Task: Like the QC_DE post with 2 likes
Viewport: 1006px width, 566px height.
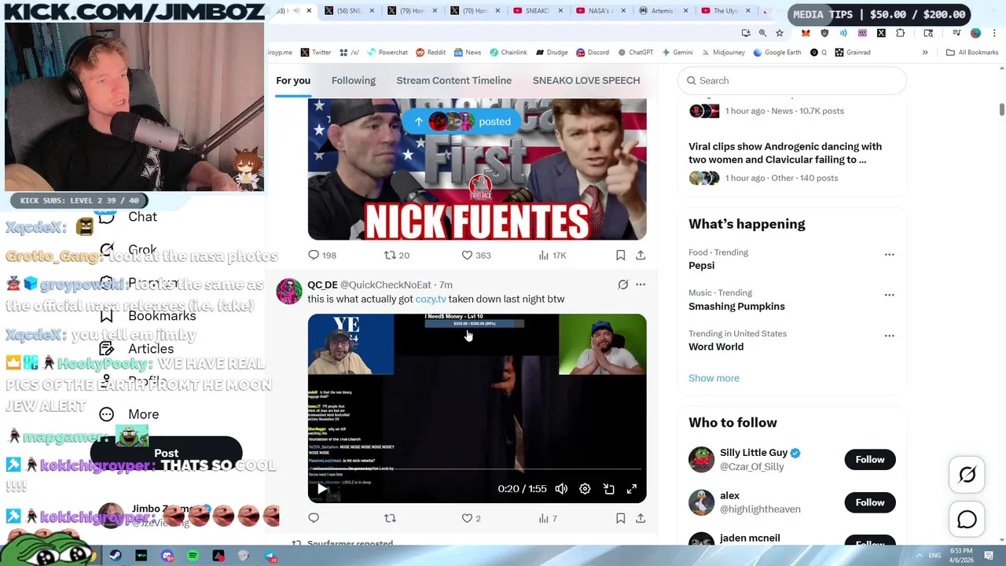Action: click(471, 518)
